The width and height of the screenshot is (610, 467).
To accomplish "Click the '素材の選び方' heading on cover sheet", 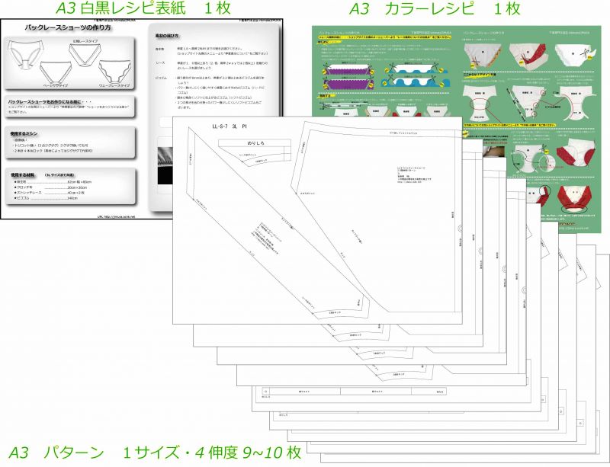I will [167, 36].
